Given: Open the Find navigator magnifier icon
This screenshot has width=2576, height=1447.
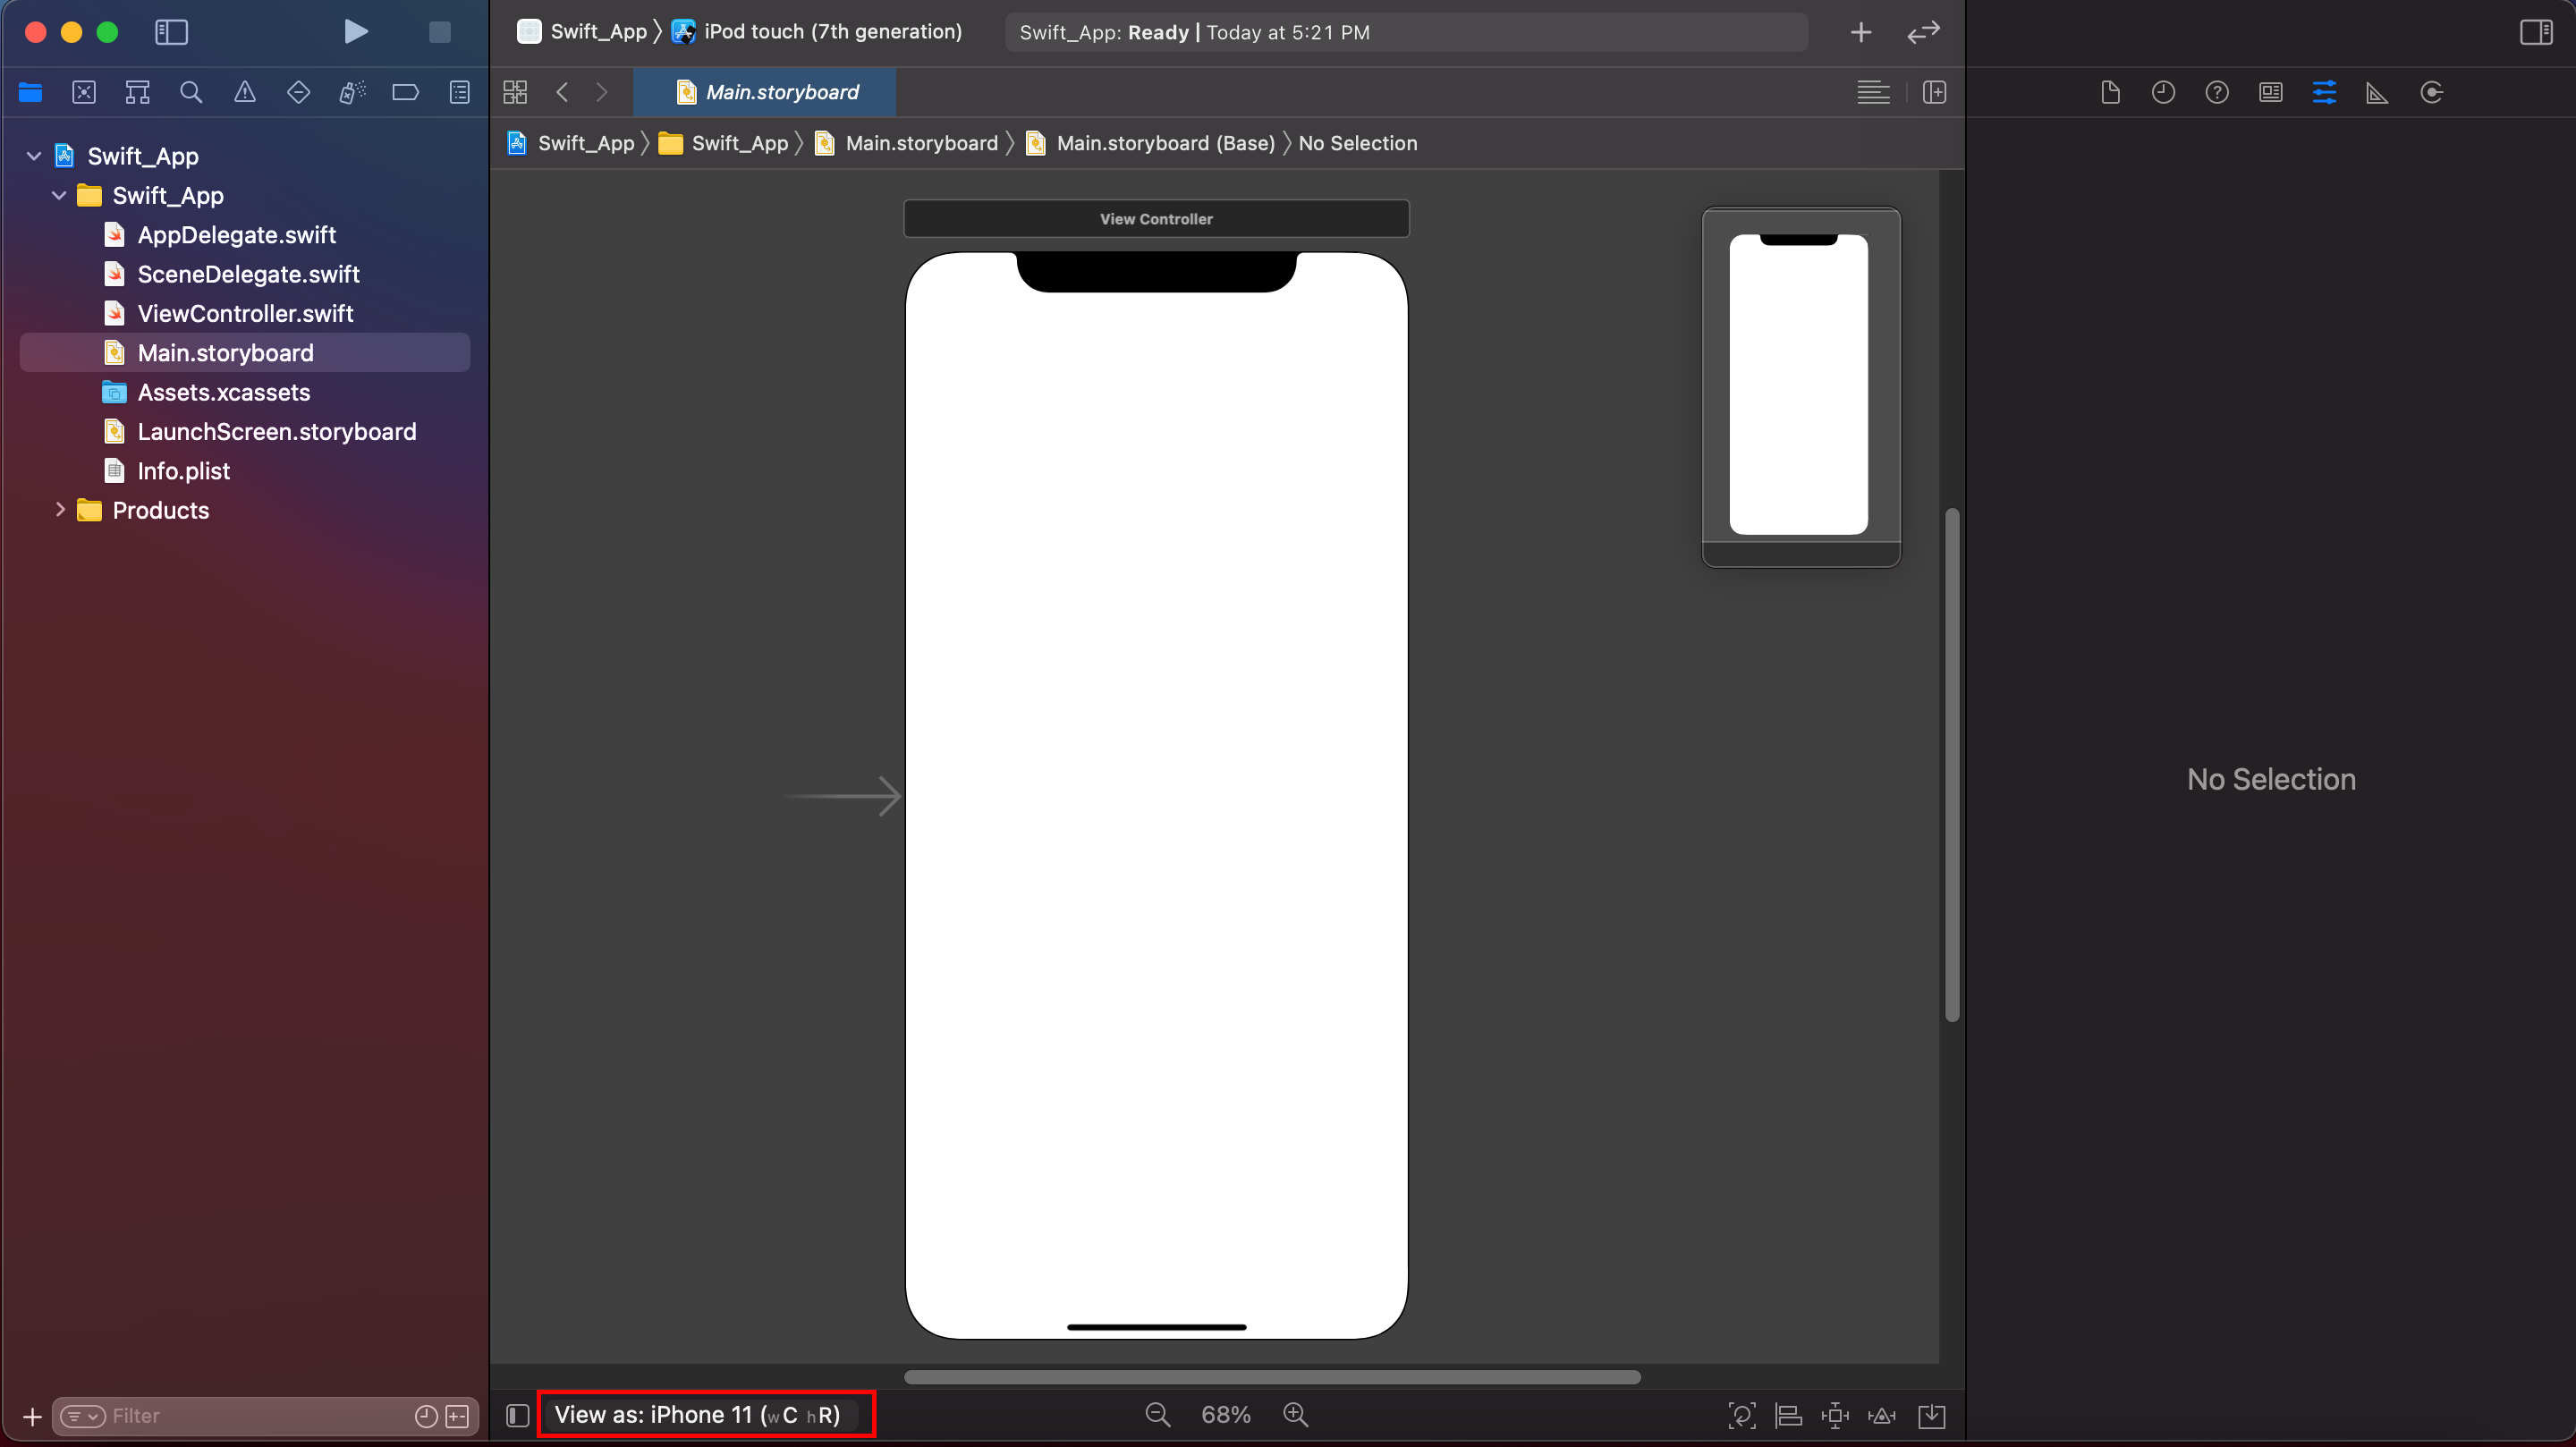Looking at the screenshot, I should click(x=191, y=93).
